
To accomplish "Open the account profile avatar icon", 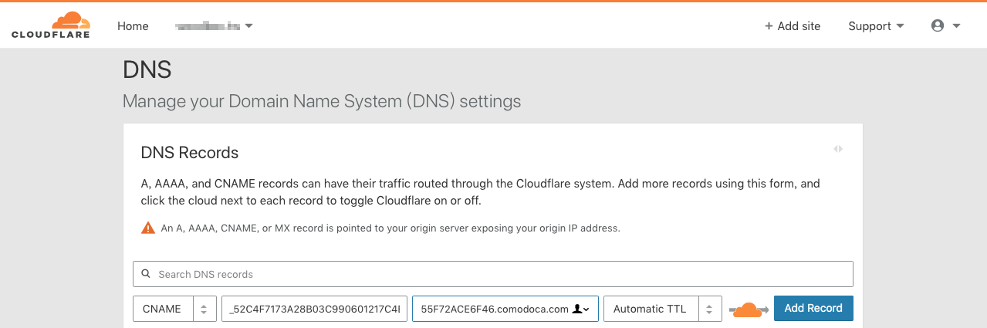I will (938, 25).
